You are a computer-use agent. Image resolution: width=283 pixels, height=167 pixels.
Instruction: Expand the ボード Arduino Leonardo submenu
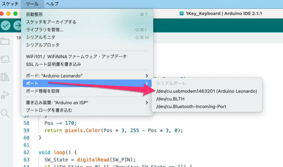click(86, 75)
